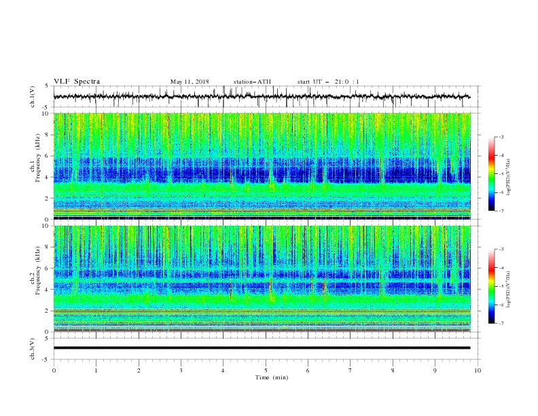
Task: Click the '4' tick on time axis
Action: (x=223, y=370)
